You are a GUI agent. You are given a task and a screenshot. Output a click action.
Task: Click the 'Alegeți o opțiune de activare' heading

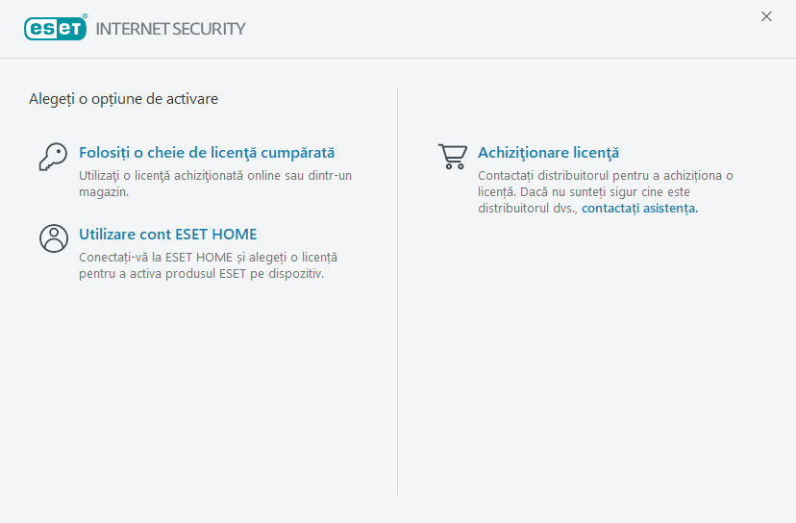123,98
